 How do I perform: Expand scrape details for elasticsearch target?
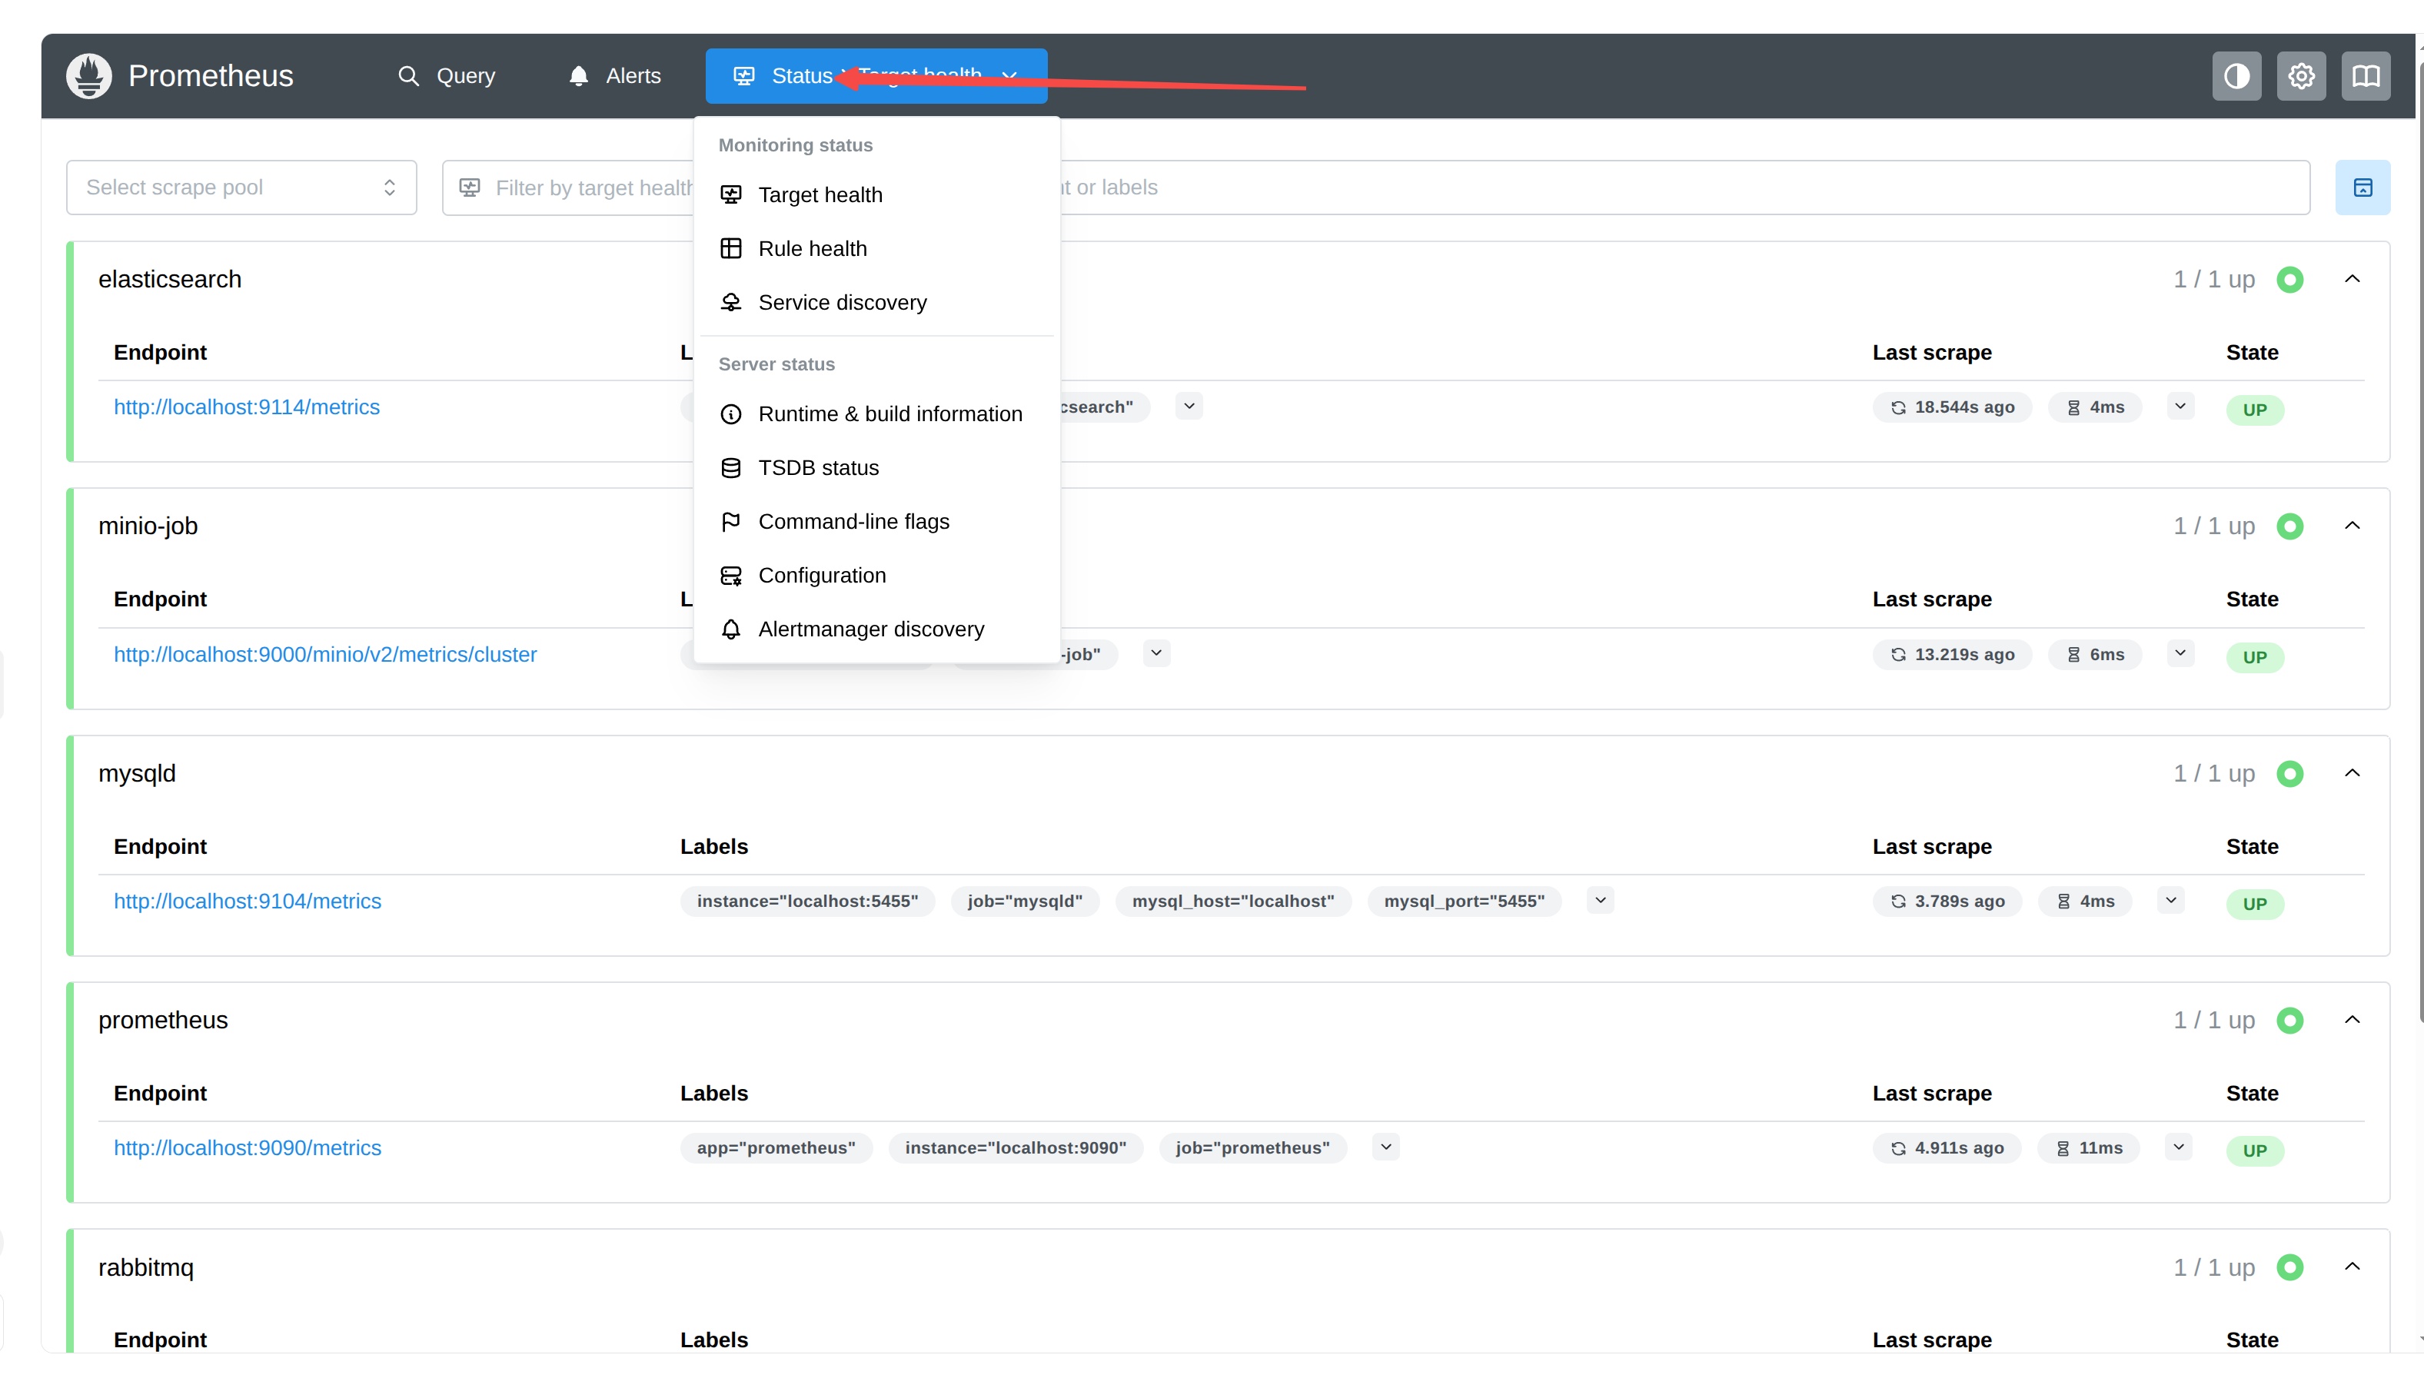(2180, 407)
